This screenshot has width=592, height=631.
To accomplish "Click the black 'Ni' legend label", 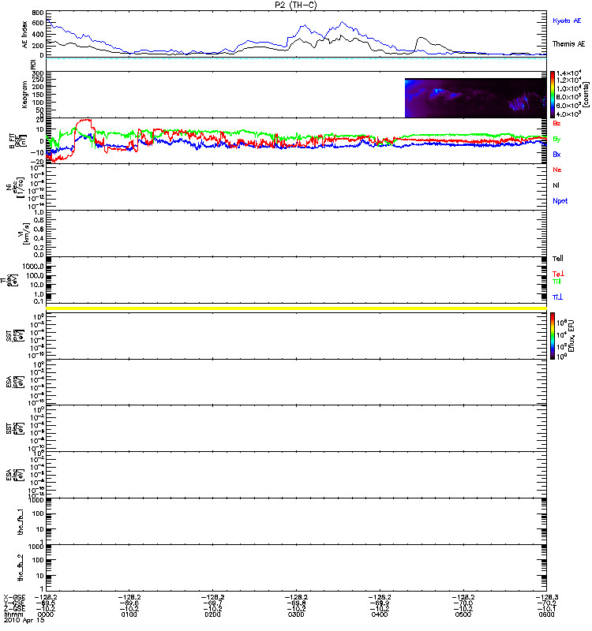I will (556, 185).
